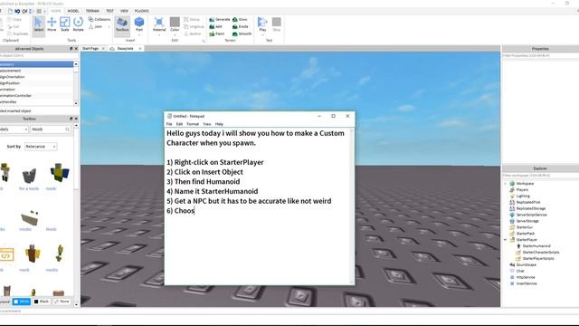Screen dimensions: 579x326
Task: Choose the Scale tool
Action: pyautogui.click(x=64, y=24)
